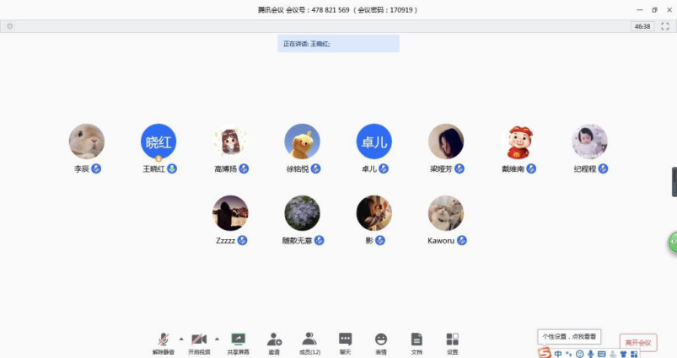
Task: Expand audio options arrow beside 解除静音
Action: pos(181,338)
